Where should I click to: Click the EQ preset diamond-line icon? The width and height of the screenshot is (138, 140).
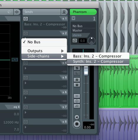(17, 12)
